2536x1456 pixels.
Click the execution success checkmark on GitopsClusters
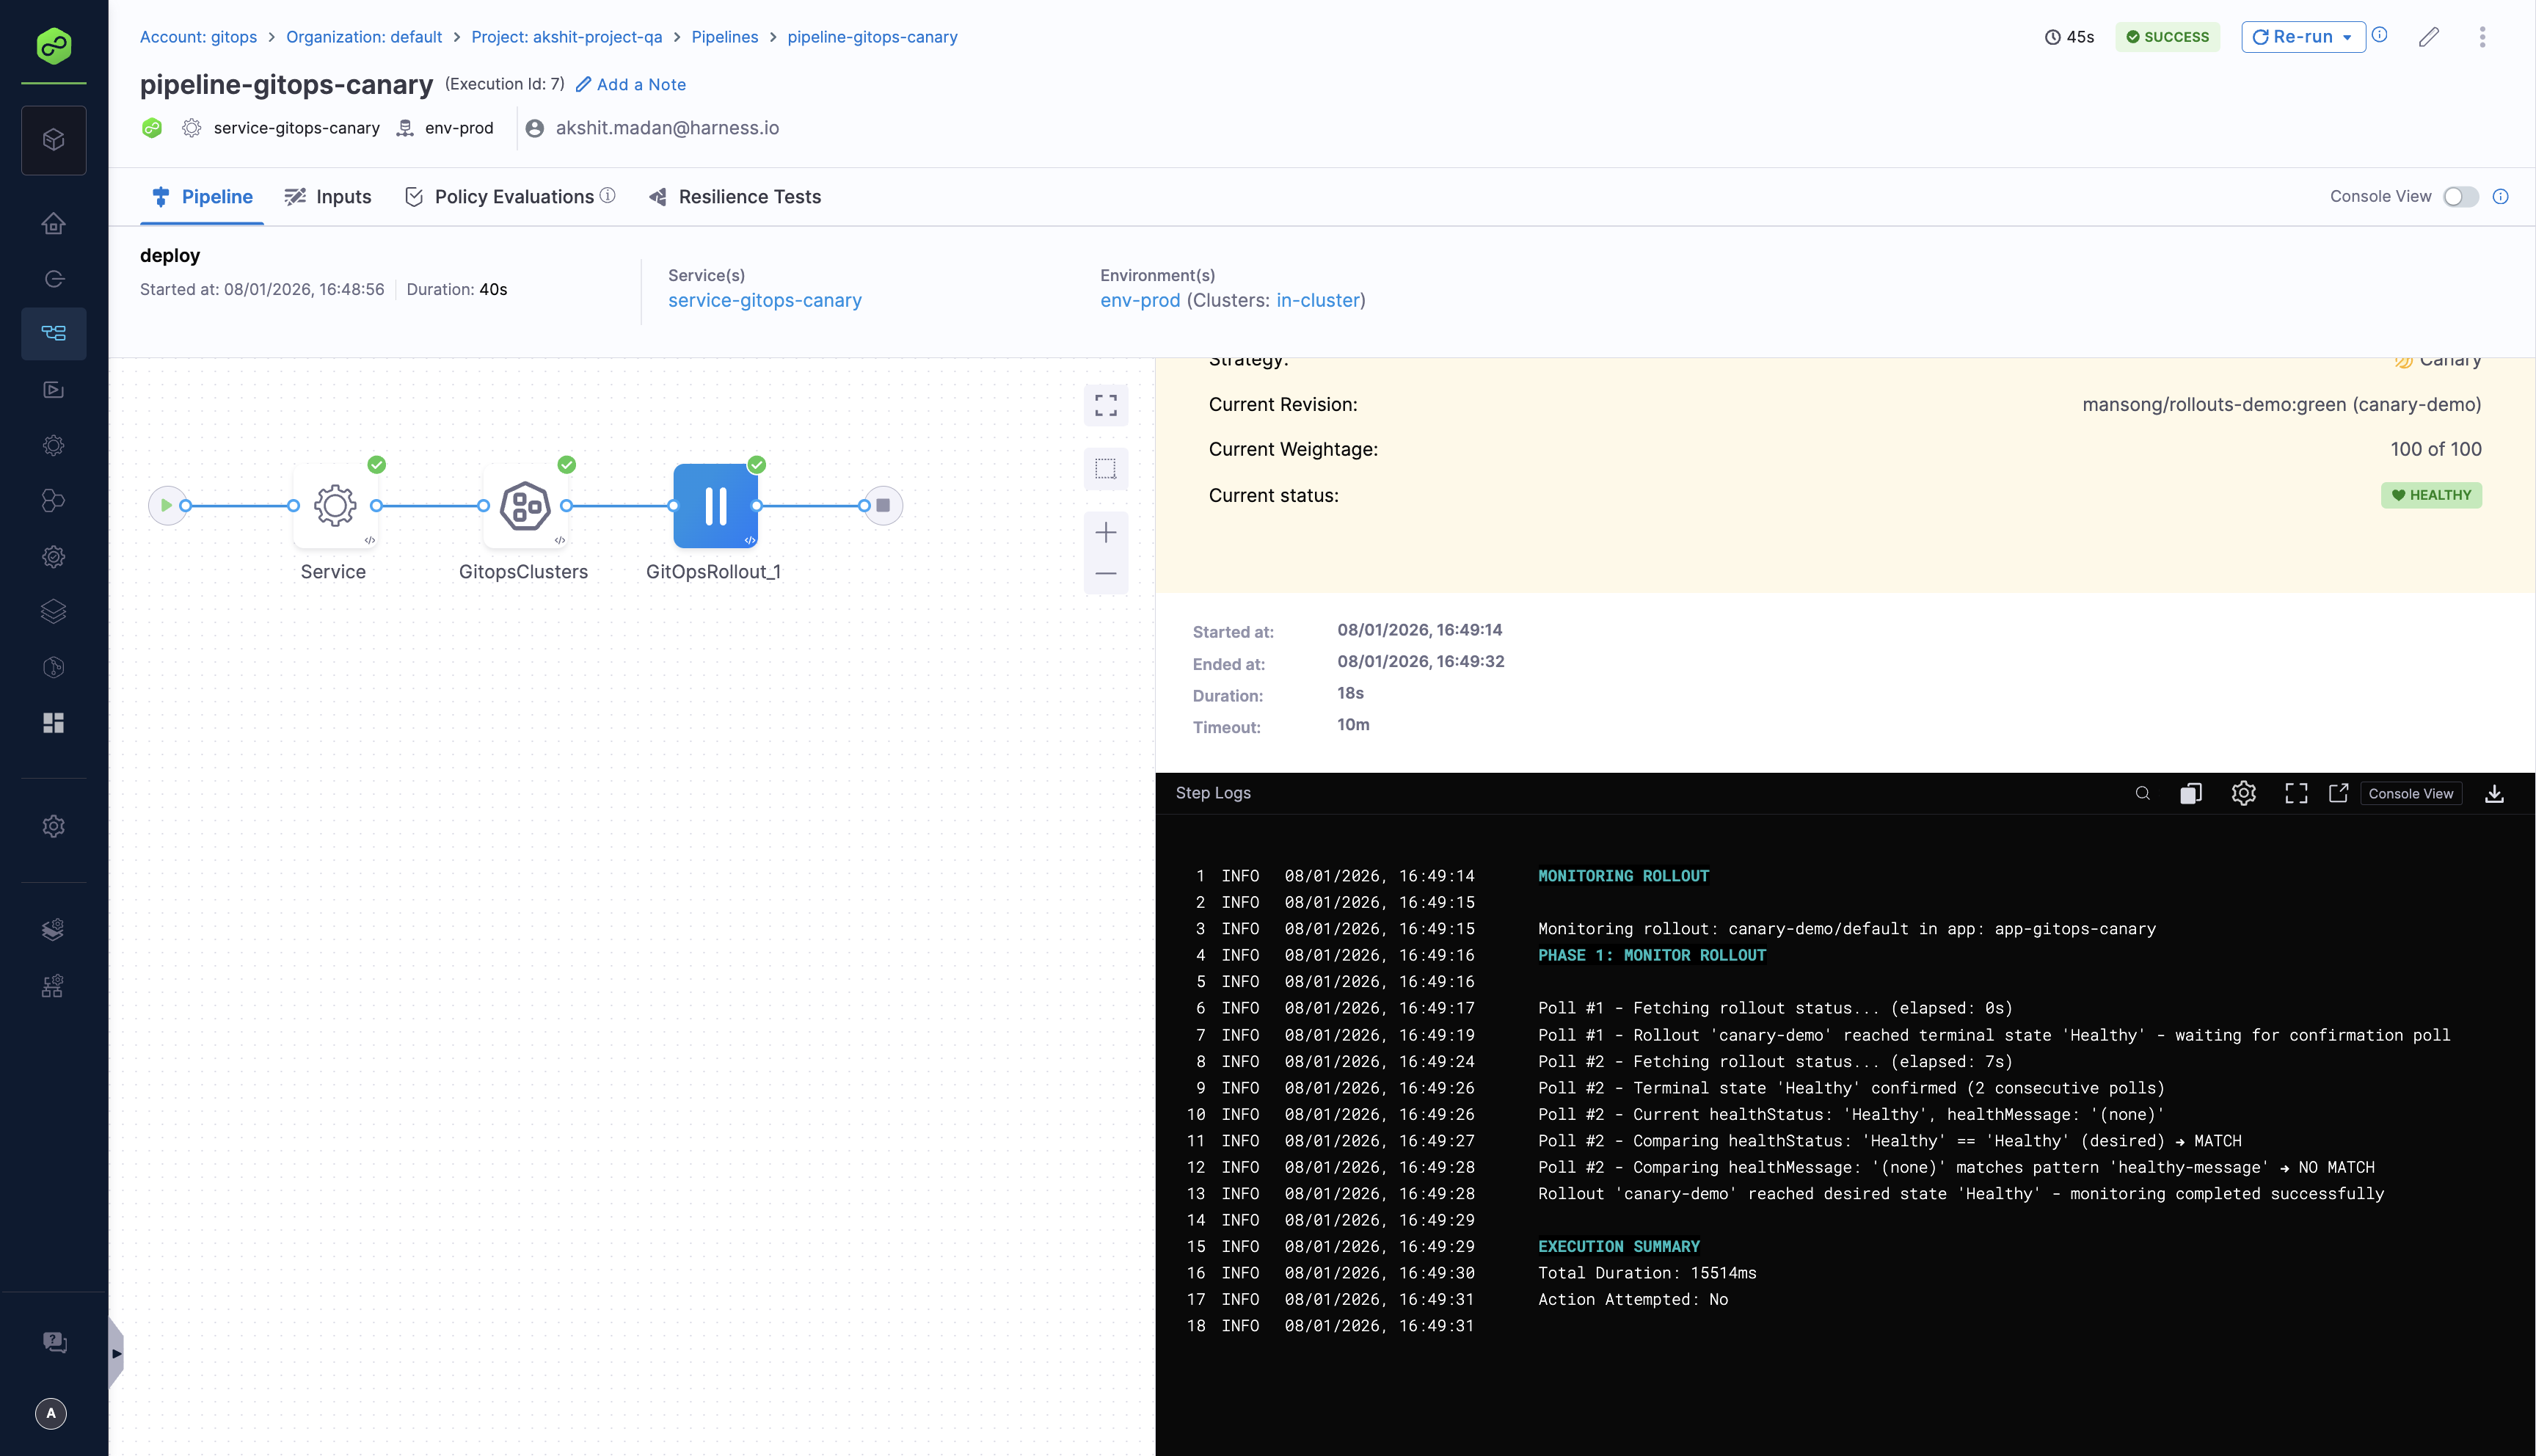coord(566,464)
